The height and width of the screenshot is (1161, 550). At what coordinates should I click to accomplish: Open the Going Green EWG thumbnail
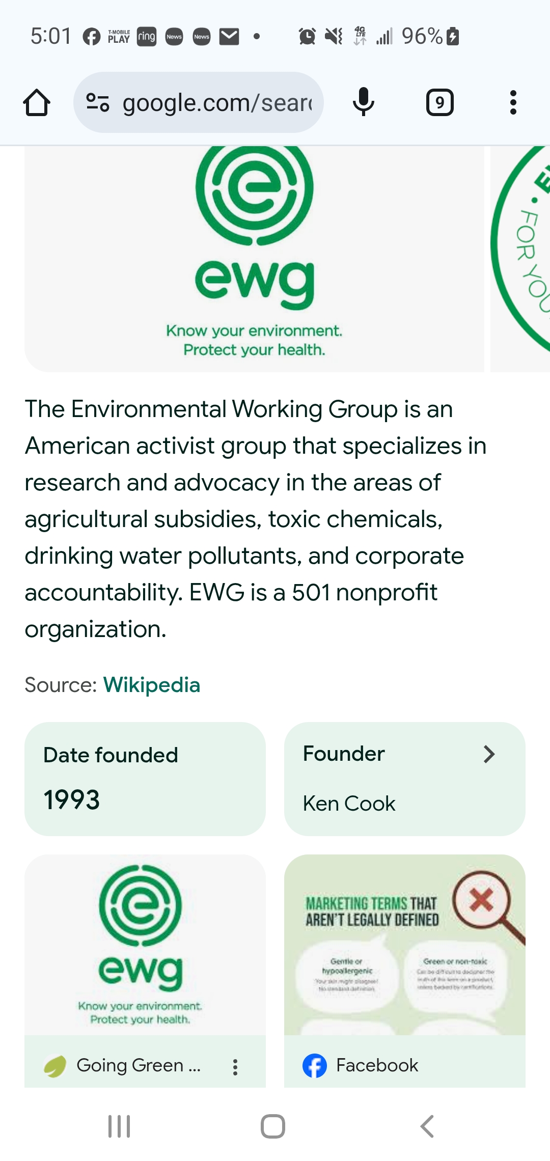[x=145, y=945]
